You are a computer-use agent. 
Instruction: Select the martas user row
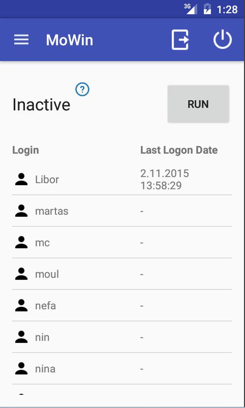(122, 211)
